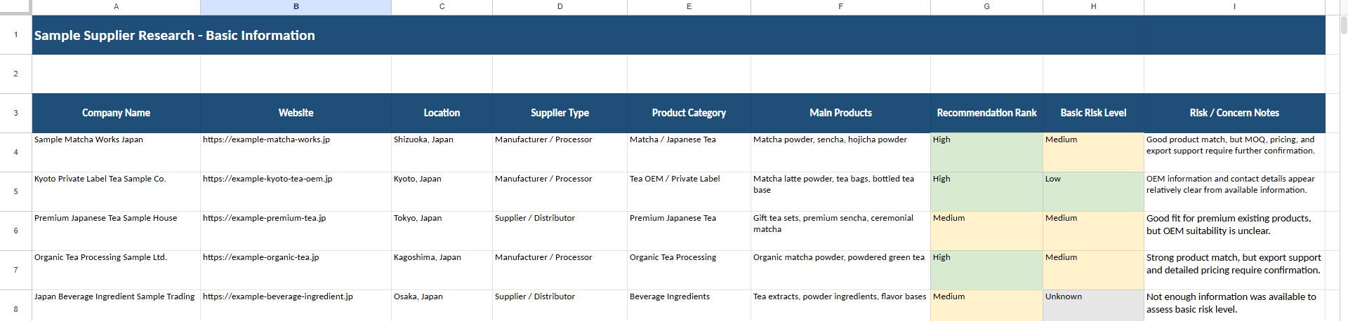Click the Kyoto Private Label Tea company cell
This screenshot has width=1348, height=321.
[x=116, y=191]
